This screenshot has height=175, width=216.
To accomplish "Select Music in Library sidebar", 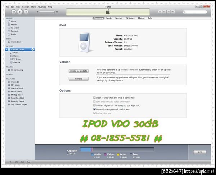I will 14,21.
